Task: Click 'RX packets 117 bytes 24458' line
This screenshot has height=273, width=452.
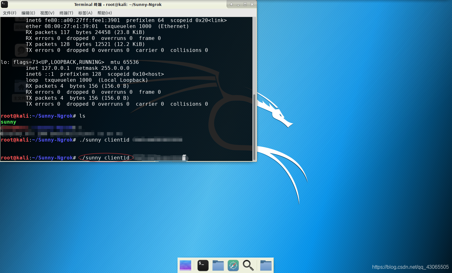Action: 85,32
